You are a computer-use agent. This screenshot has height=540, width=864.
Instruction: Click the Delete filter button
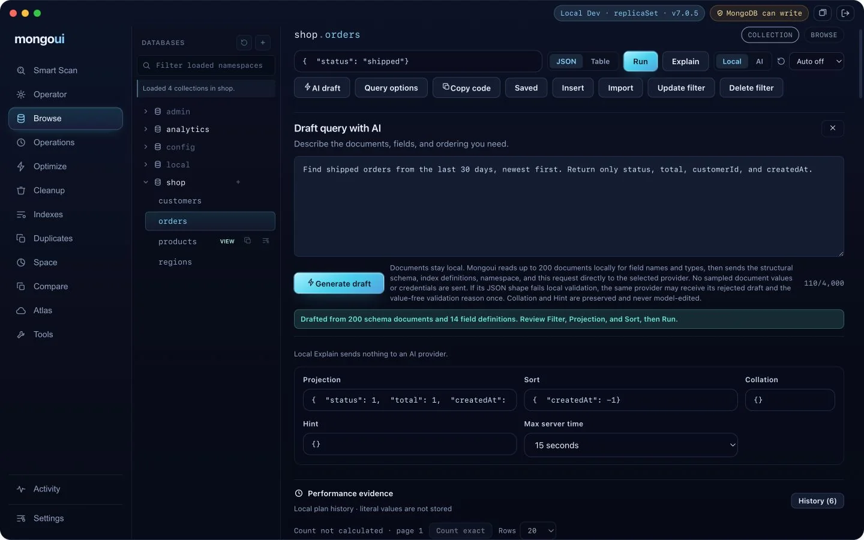click(751, 88)
